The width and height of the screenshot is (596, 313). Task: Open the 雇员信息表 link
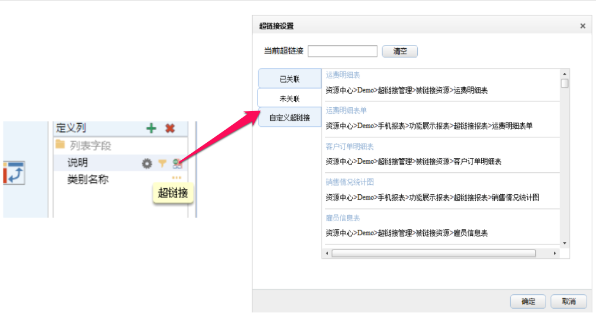tap(342, 218)
